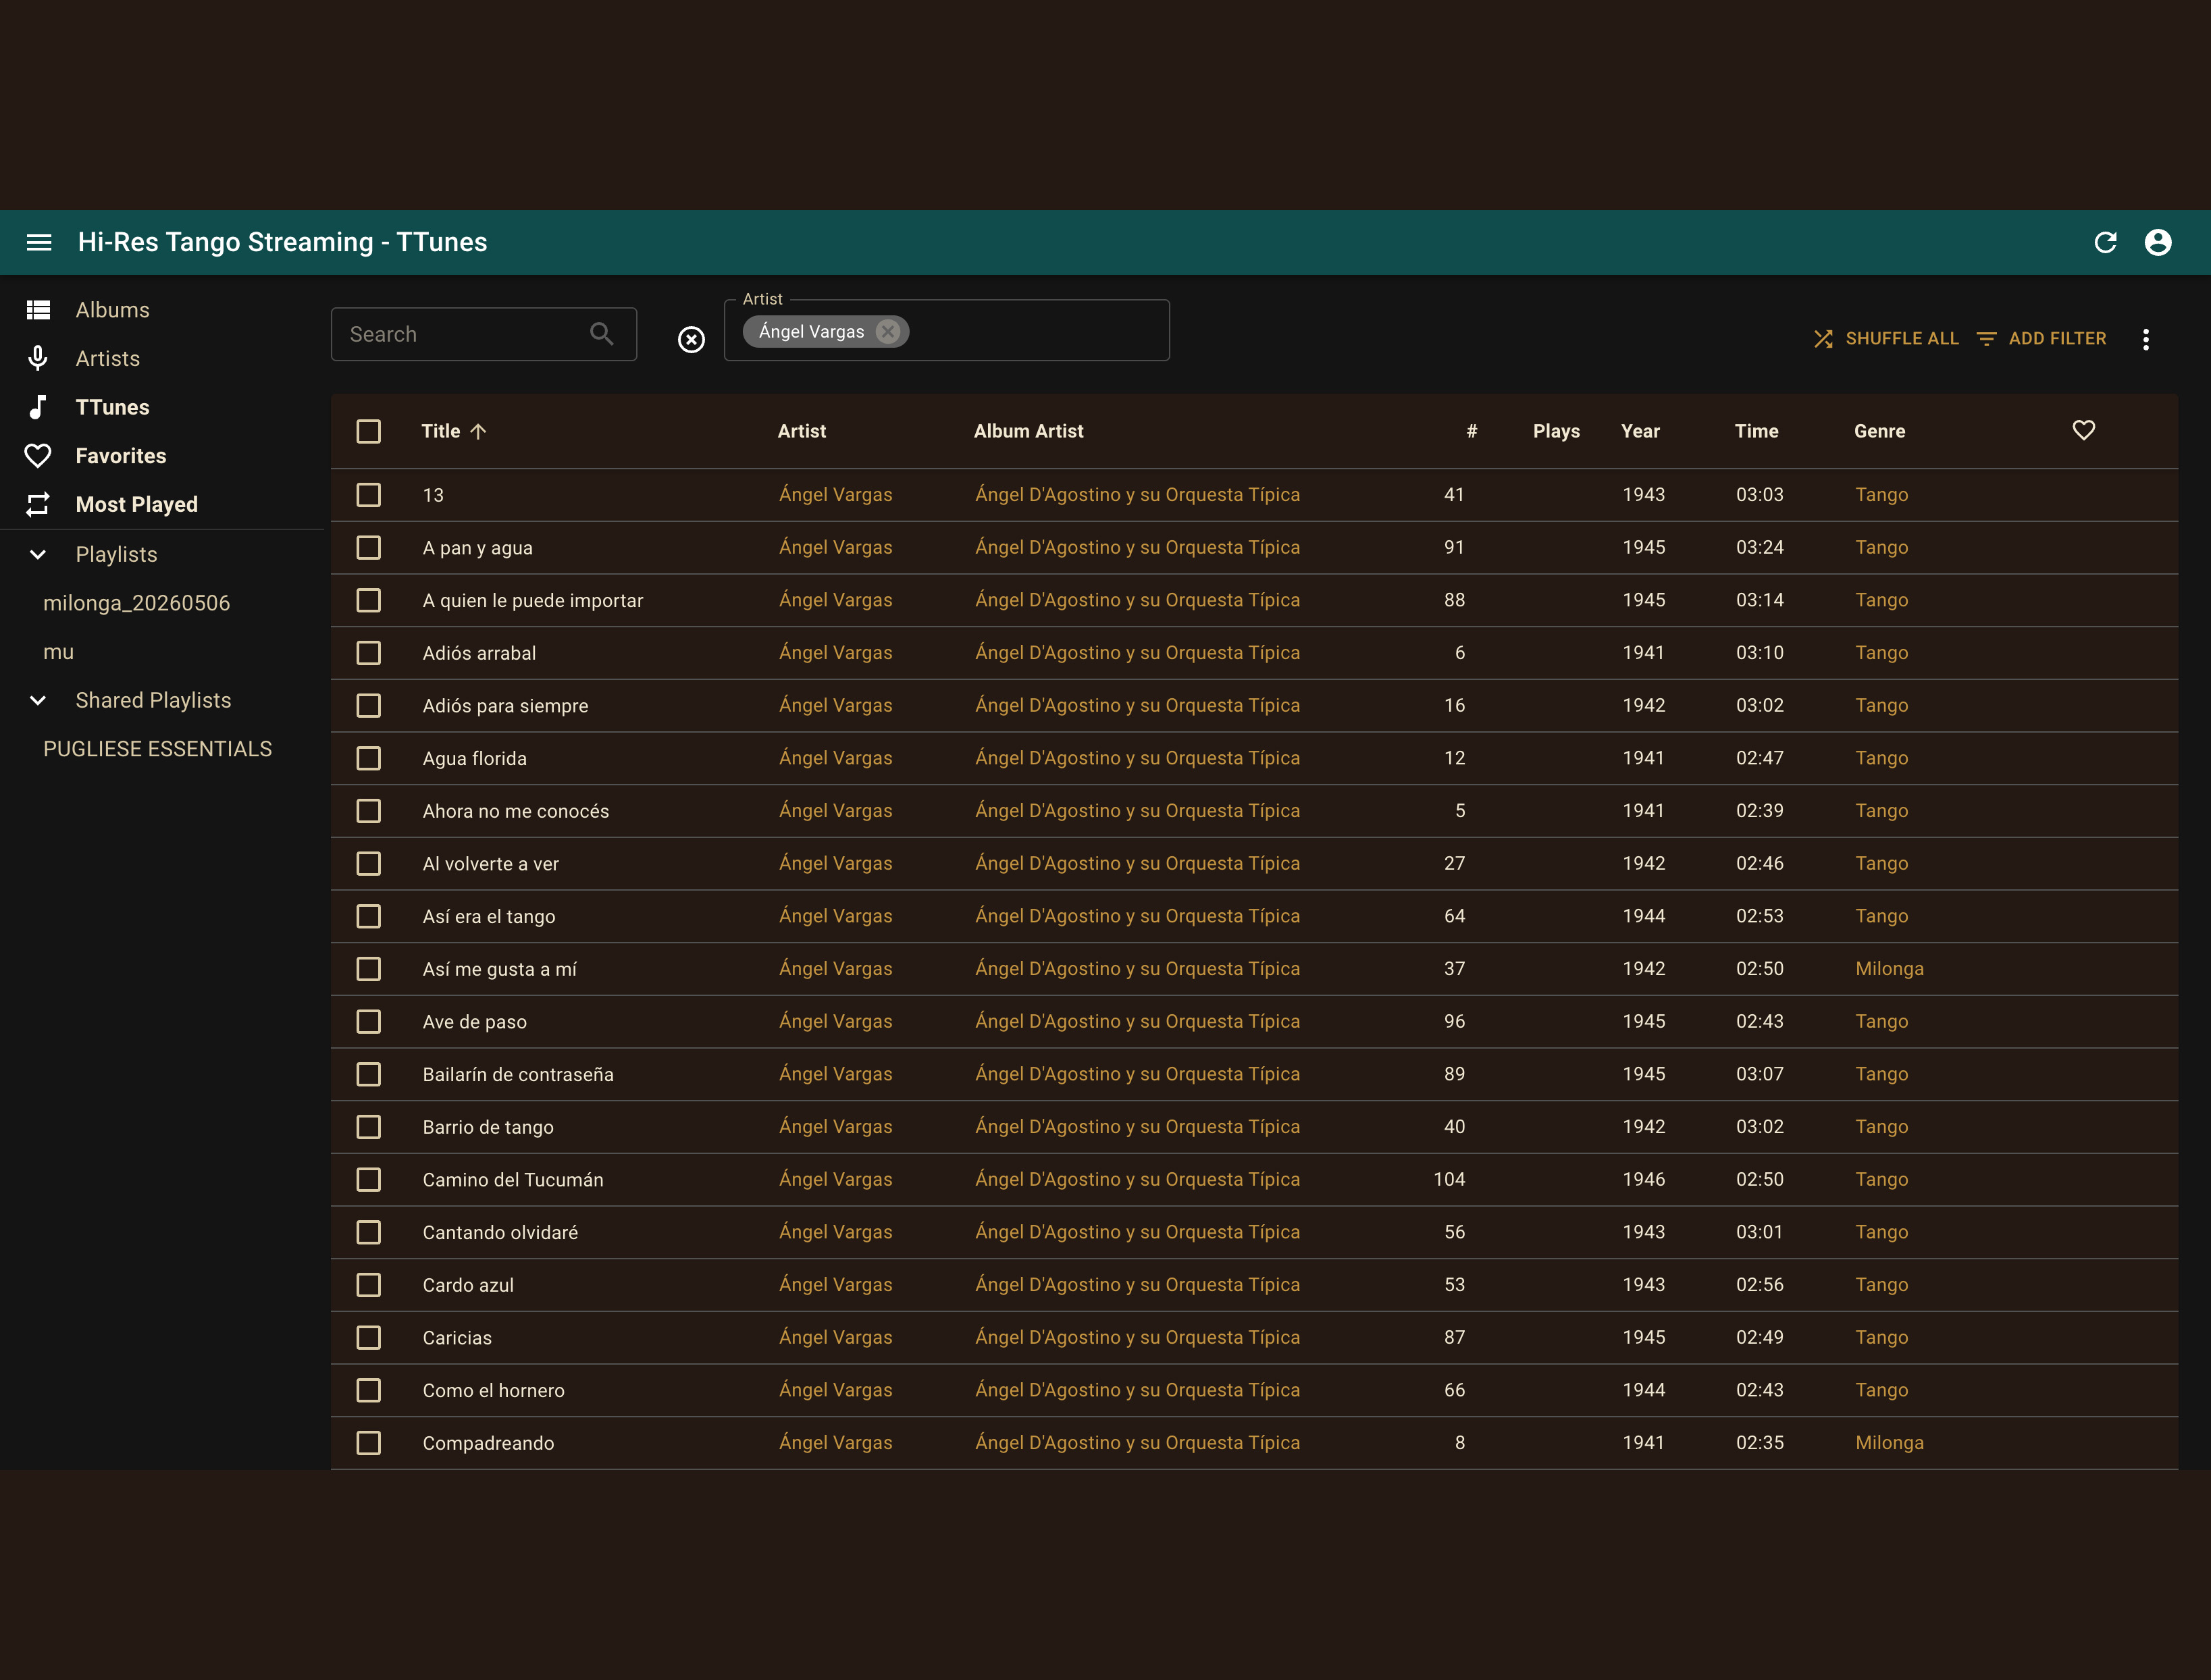Remove the Ángel Vargas filter chip
This screenshot has width=2211, height=1680.
887,332
